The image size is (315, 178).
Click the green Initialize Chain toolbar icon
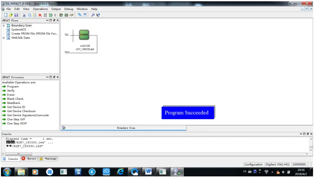(51, 15)
